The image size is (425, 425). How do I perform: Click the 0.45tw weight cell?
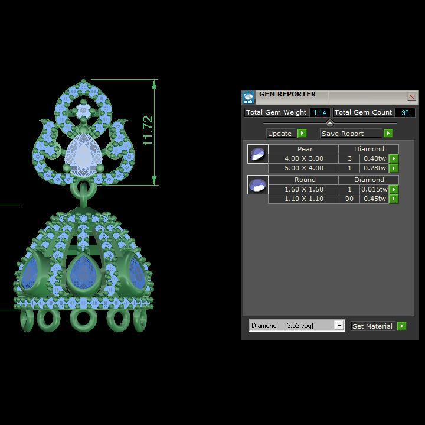(x=374, y=199)
